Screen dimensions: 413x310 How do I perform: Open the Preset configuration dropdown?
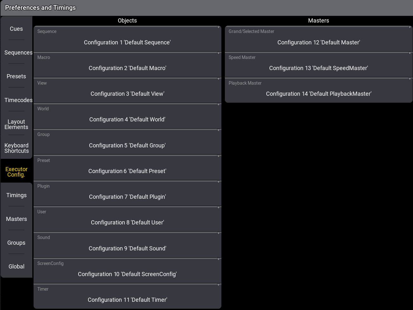[x=127, y=168]
